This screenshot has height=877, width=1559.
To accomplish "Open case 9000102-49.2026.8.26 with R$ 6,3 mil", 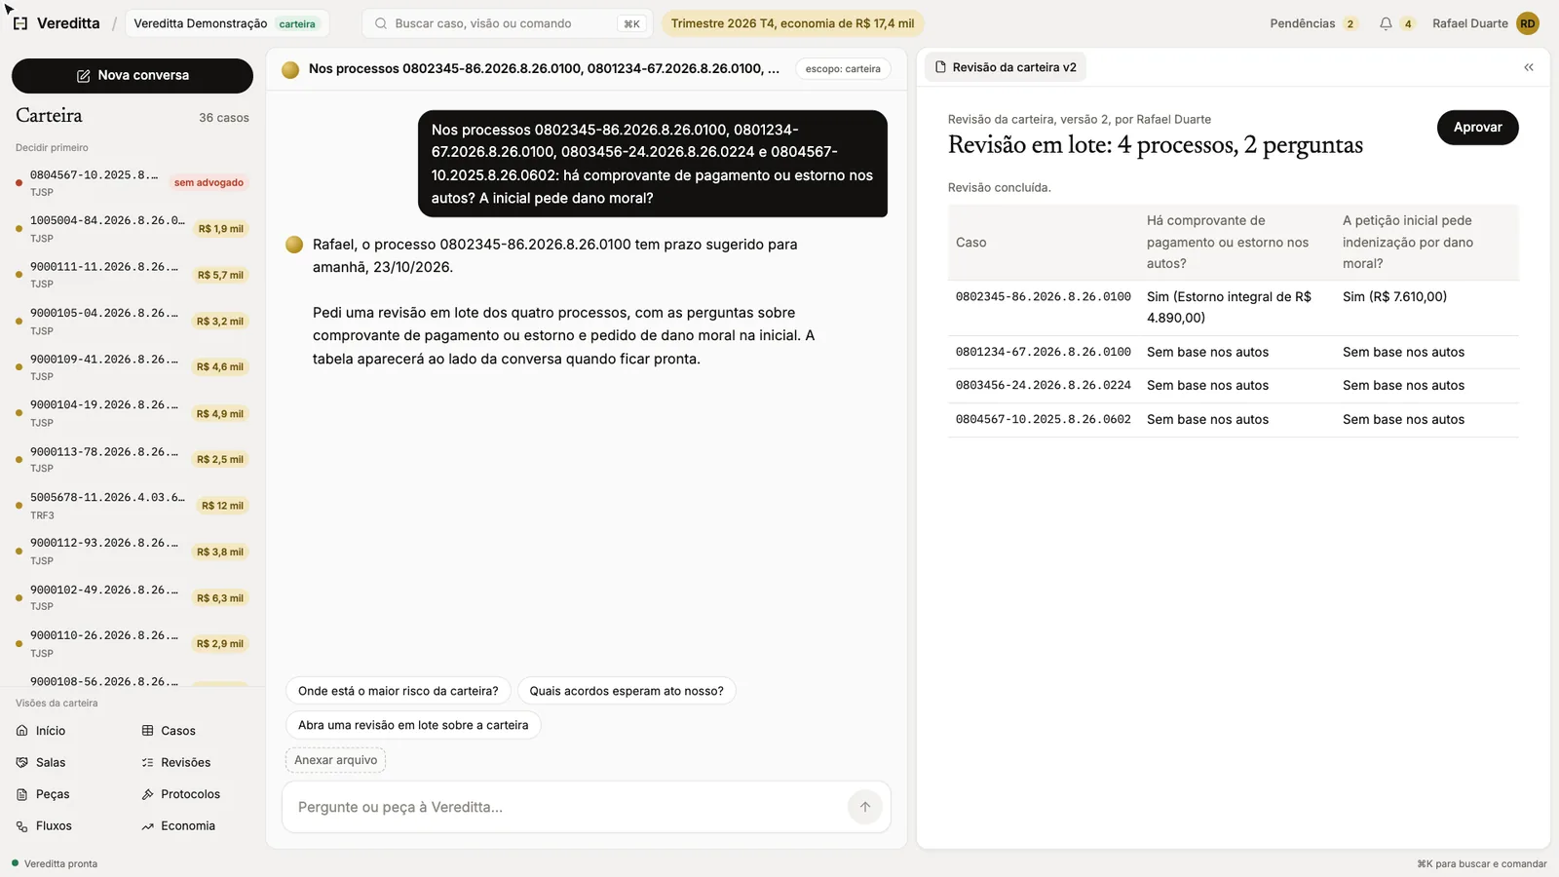I will tap(133, 597).
